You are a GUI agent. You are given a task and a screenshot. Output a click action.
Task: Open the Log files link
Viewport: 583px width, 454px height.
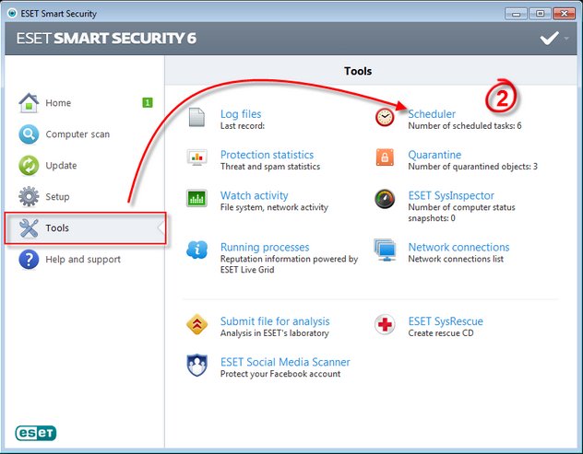pos(241,114)
